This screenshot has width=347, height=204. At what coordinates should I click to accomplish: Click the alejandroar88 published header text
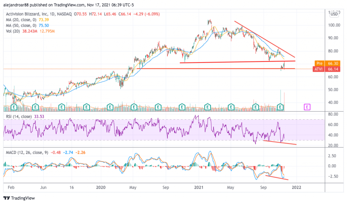click(68, 5)
